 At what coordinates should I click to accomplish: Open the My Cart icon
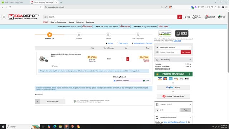pyautogui.click(x=221, y=17)
